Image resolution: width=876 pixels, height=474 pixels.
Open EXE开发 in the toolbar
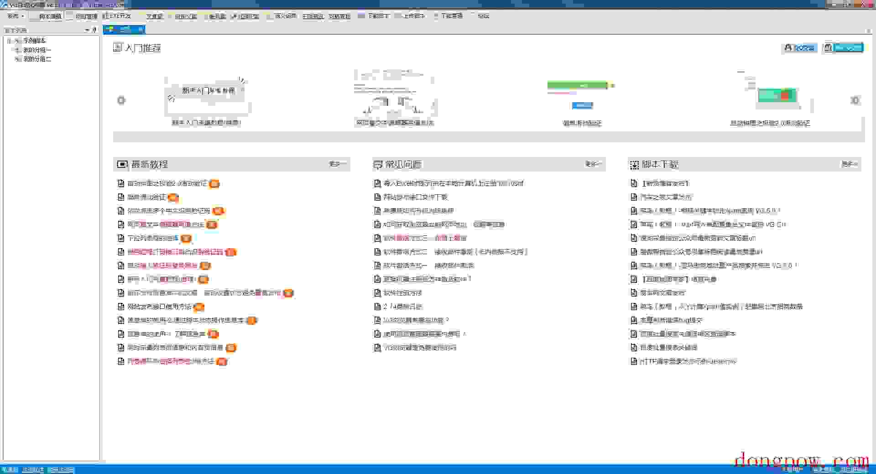[117, 16]
